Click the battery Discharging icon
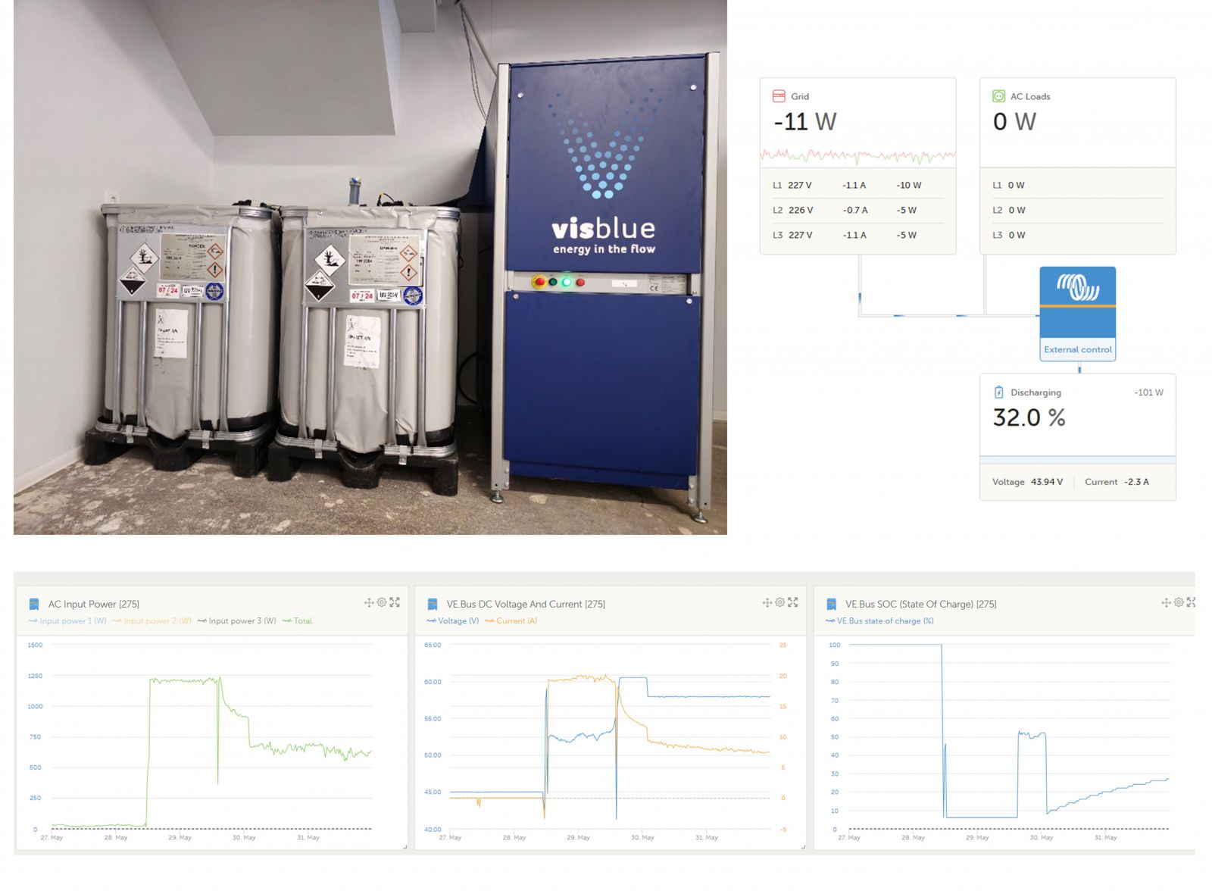 998,392
